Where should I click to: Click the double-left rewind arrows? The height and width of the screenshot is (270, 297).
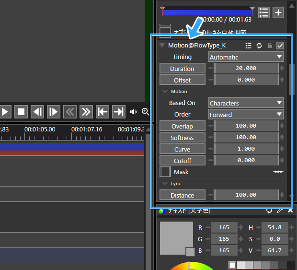pyautogui.click(x=70, y=112)
